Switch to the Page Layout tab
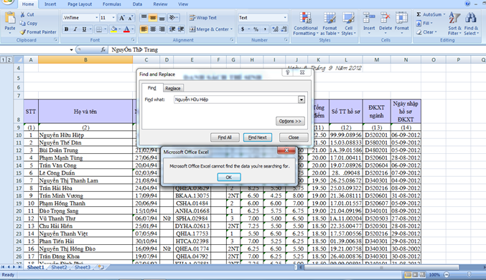Image resolution: width=486 pixels, height=280 pixels. pos(80,4)
